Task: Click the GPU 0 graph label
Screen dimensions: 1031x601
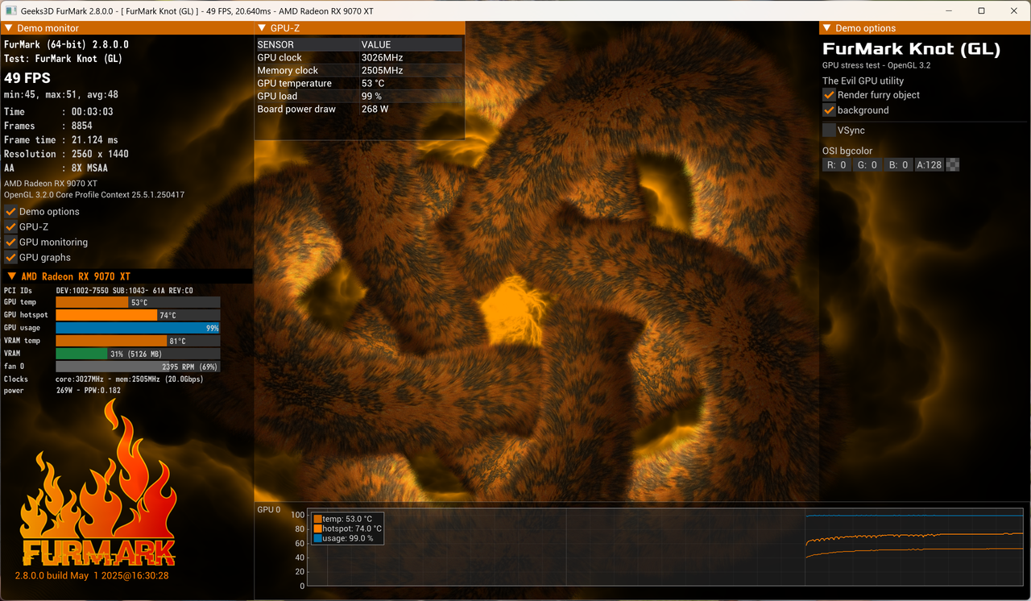Action: [x=269, y=510]
